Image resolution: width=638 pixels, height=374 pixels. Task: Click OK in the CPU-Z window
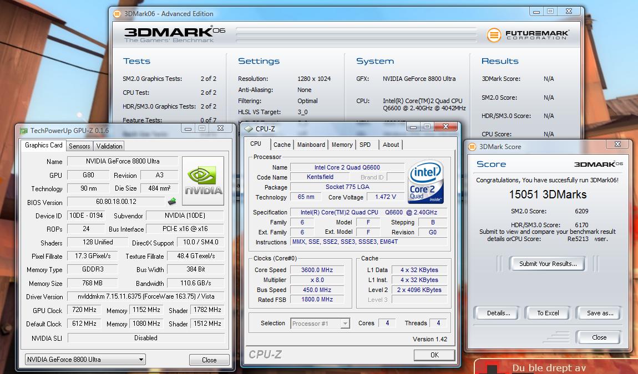[x=434, y=355]
